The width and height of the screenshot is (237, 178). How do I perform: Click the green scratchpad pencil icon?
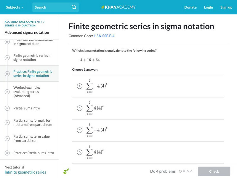[66, 171]
